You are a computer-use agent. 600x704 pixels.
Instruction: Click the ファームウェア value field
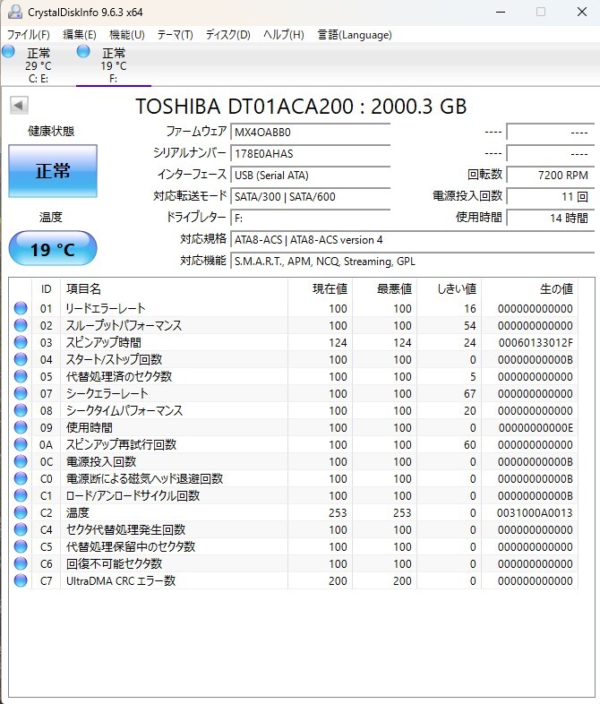pyautogui.click(x=310, y=132)
